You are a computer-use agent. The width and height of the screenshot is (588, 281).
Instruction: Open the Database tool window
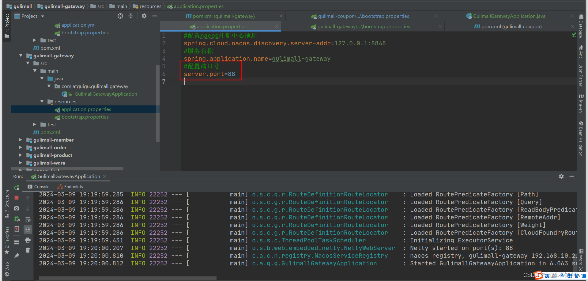[581, 26]
